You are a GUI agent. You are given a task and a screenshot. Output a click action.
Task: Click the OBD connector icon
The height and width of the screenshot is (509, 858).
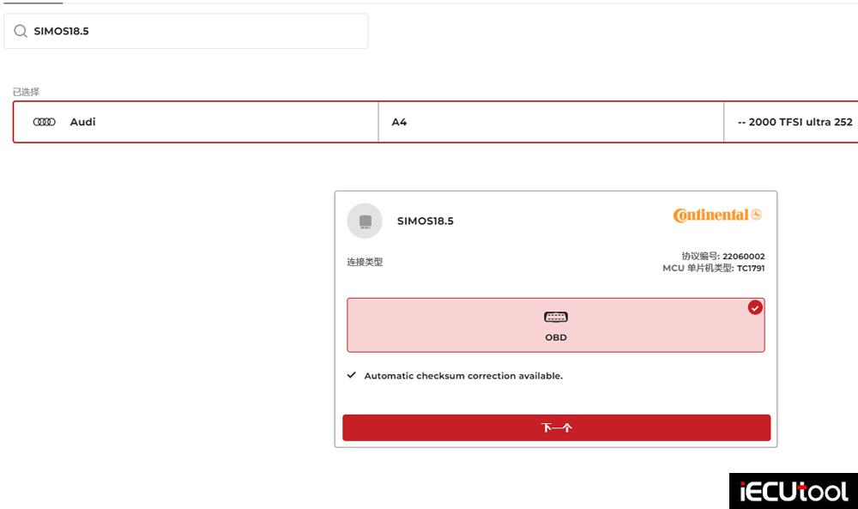click(x=556, y=318)
